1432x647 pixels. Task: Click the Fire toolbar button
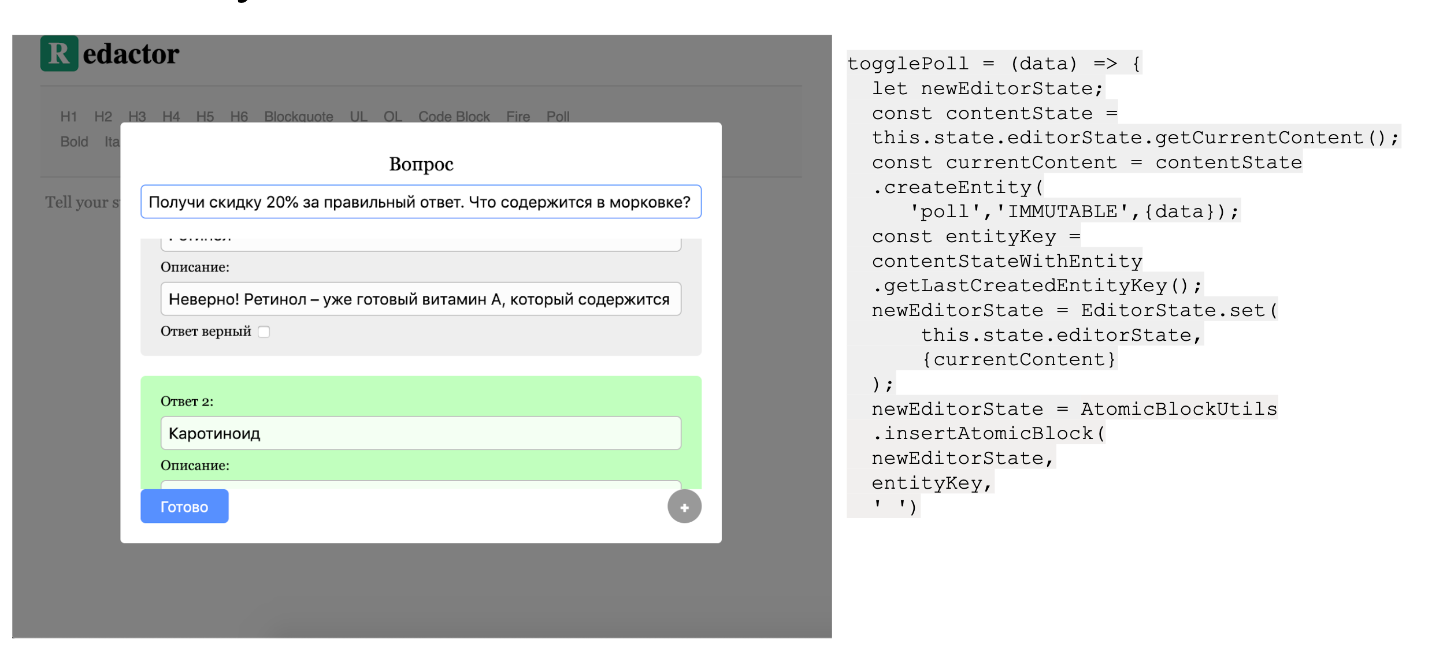point(518,116)
